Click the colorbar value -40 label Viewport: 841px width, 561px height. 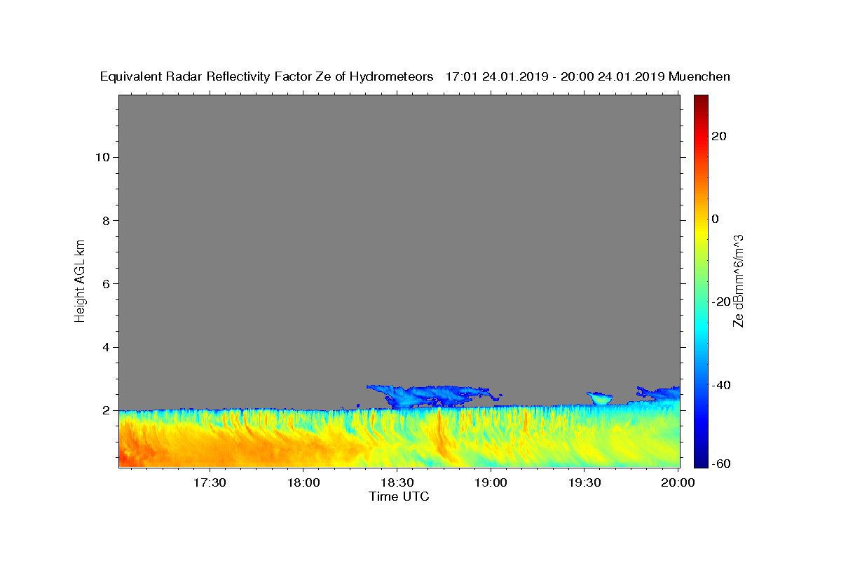pyautogui.click(x=721, y=385)
